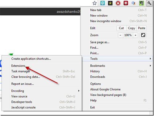Viewport: 154px width, 116px height.
Task: Click the blue at-sign extension icon
Action: tap(133, 3)
